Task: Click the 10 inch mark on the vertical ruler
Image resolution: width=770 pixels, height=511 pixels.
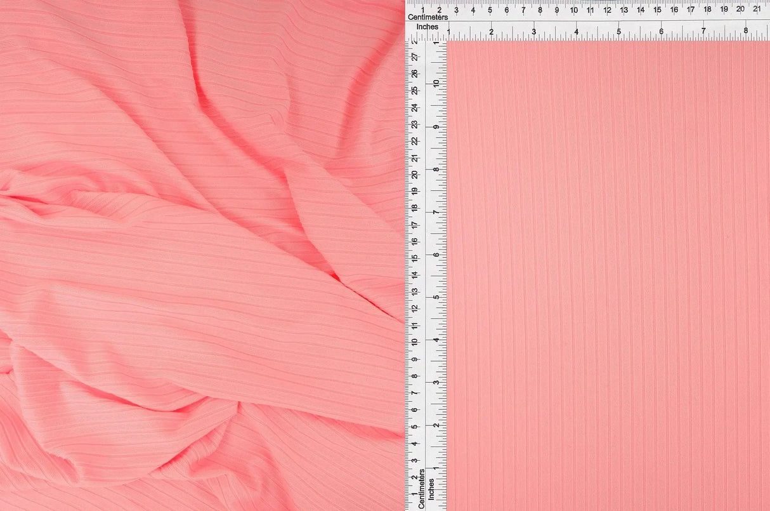Action: [438, 83]
